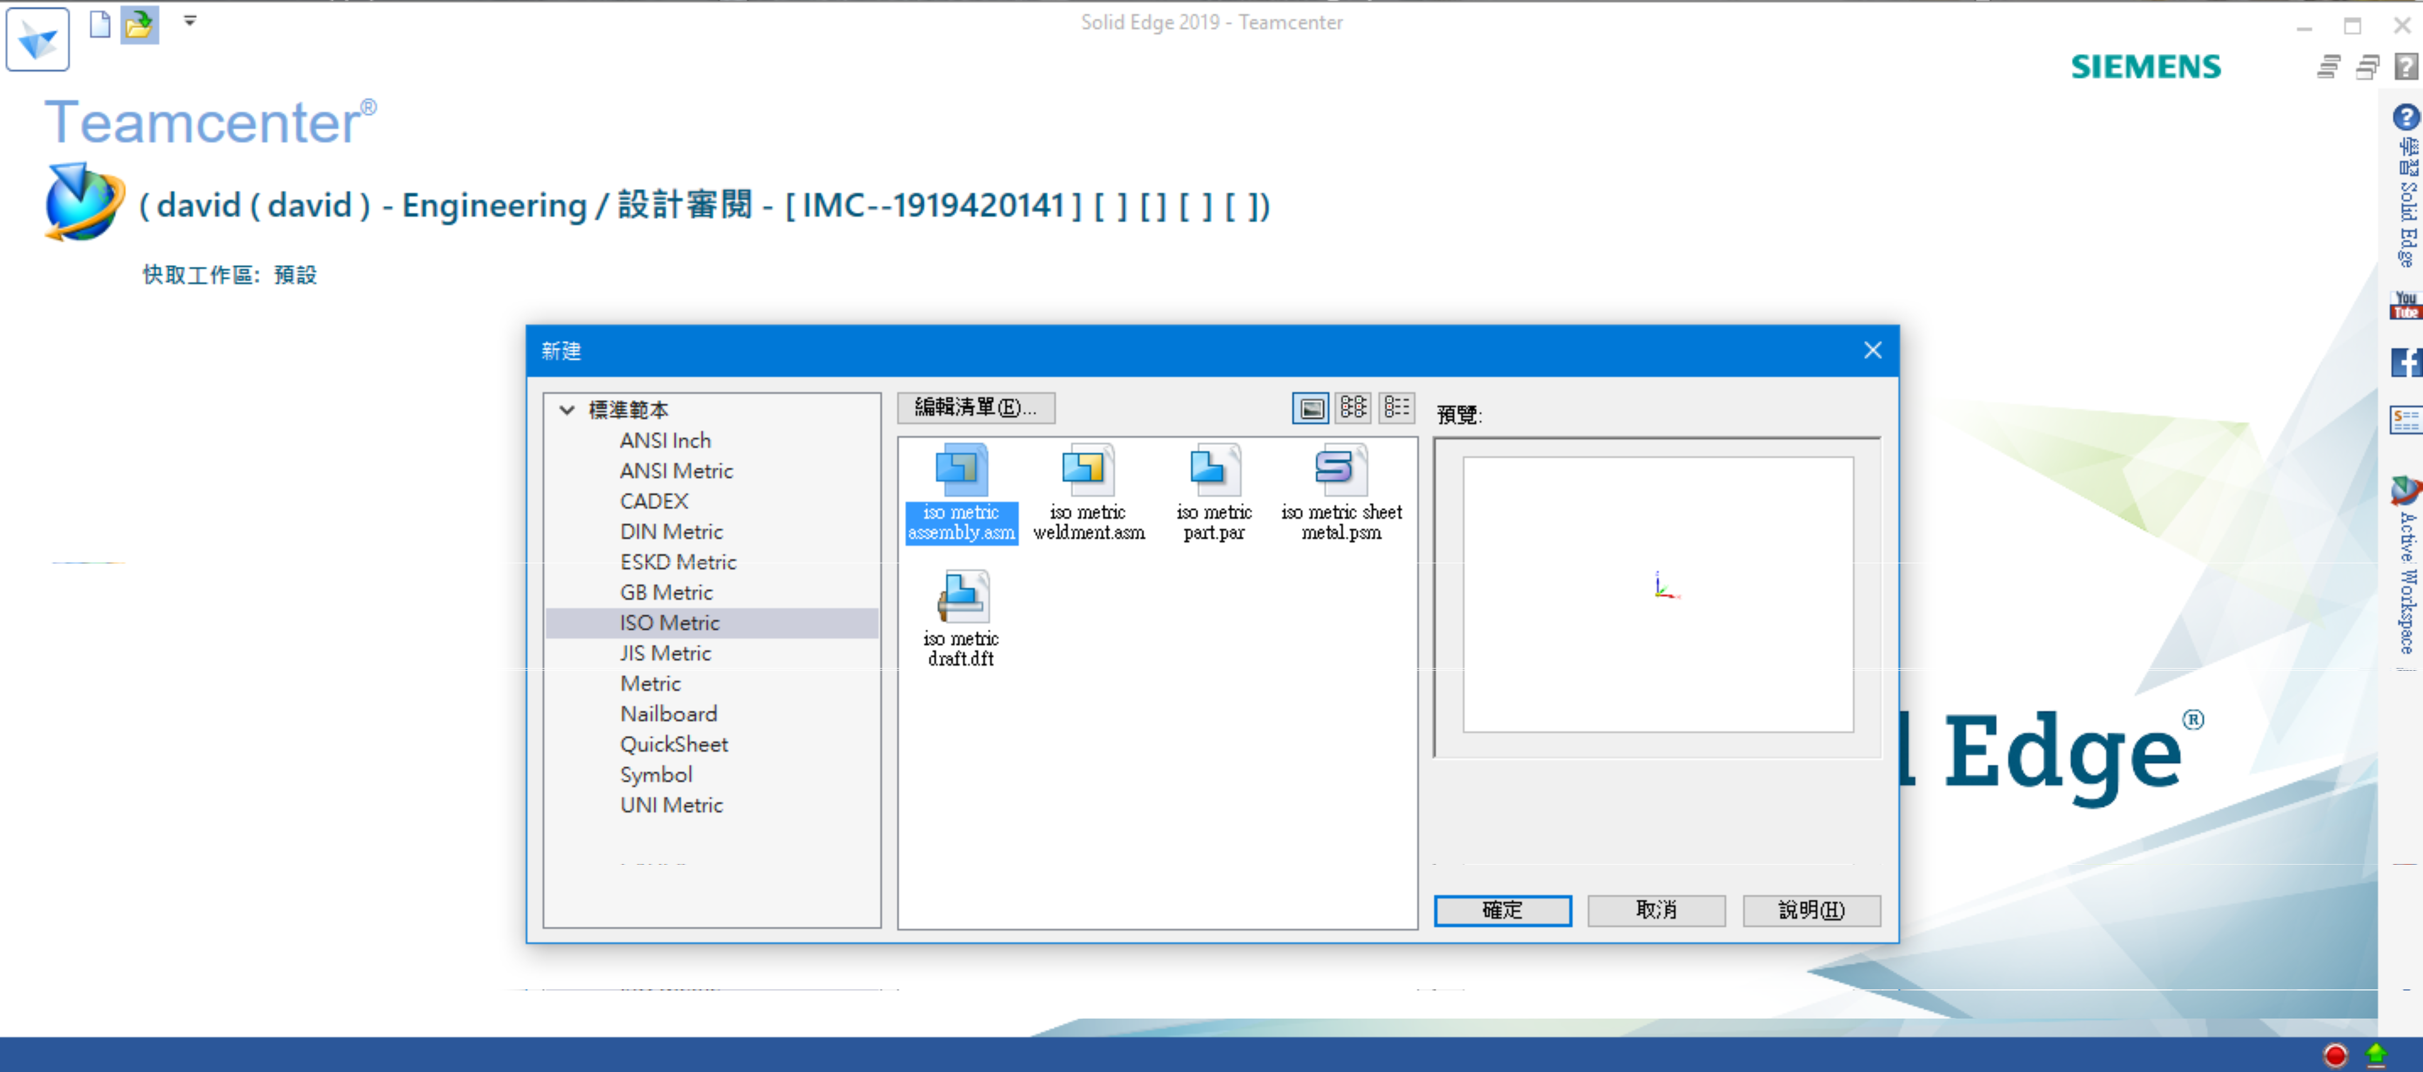Select Nailboard template folder
2423x1072 pixels.
coord(668,714)
